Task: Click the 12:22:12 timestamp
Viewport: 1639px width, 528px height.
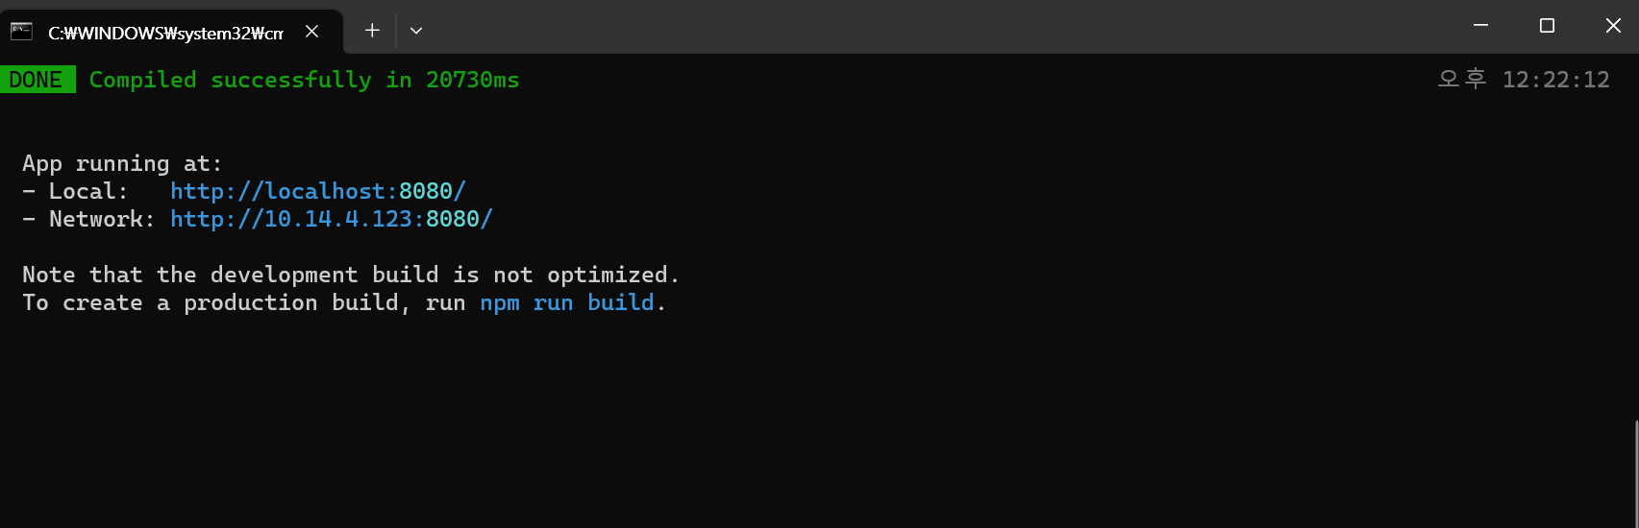Action: tap(1555, 80)
